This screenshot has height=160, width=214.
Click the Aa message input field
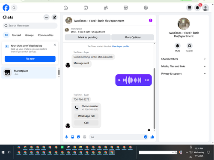(116, 137)
